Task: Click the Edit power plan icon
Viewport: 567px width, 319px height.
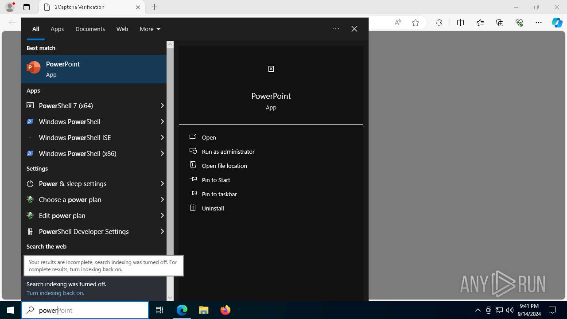Action: 30,215
